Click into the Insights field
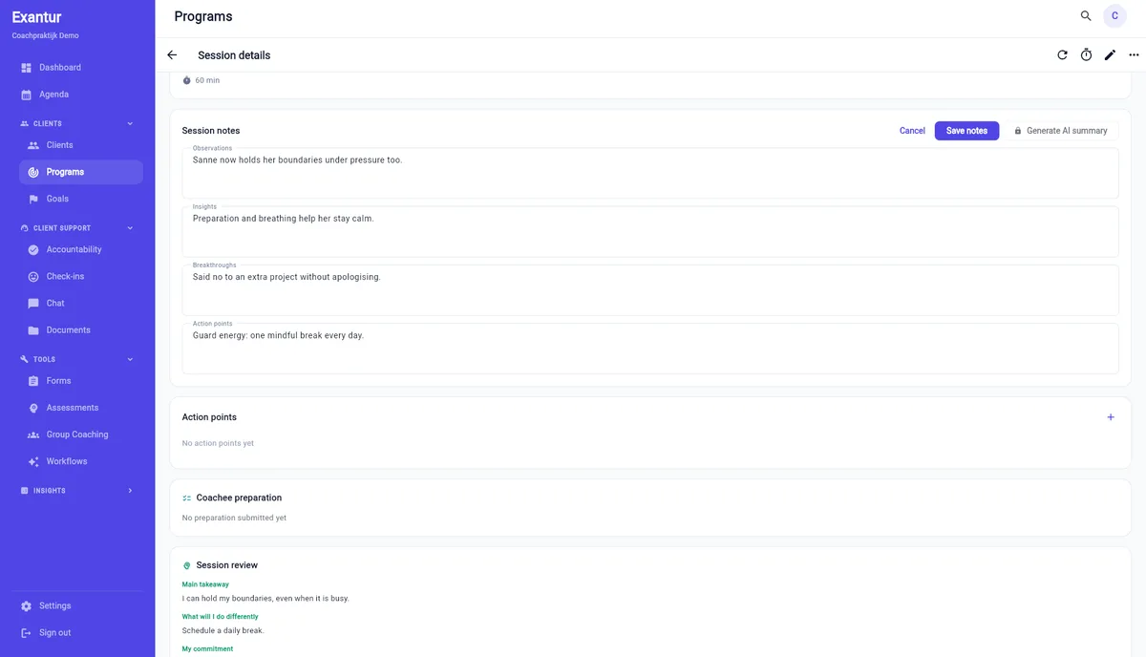This screenshot has width=1146, height=657. tap(650, 231)
